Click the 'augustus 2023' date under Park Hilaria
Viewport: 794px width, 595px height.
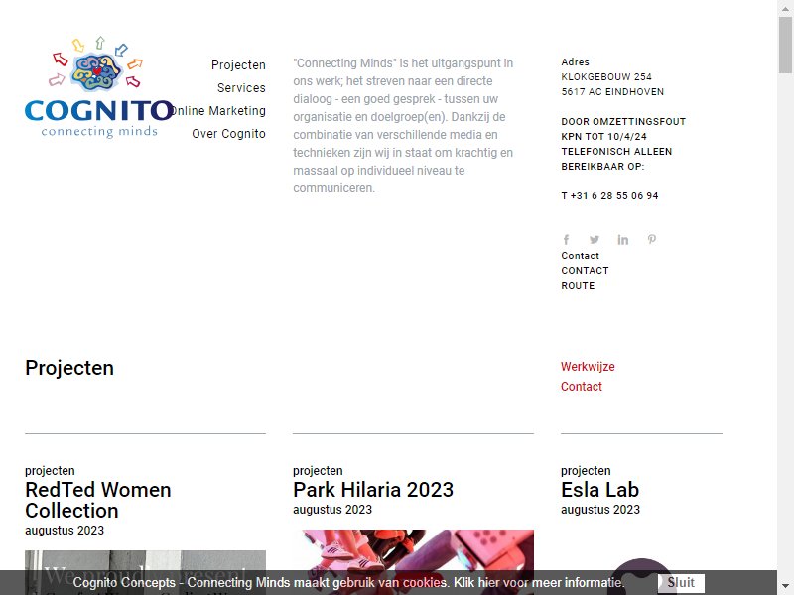coord(332,510)
